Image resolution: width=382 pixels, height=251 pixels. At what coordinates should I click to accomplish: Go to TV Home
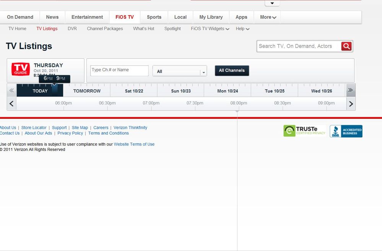point(17,29)
